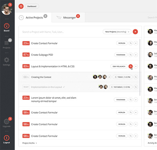Open the Project Archiv link
157x150 pixels.
(30, 143)
